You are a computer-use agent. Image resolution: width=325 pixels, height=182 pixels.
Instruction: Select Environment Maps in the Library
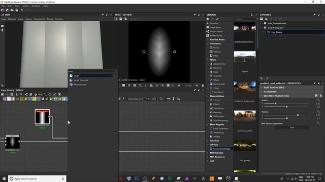221,149
